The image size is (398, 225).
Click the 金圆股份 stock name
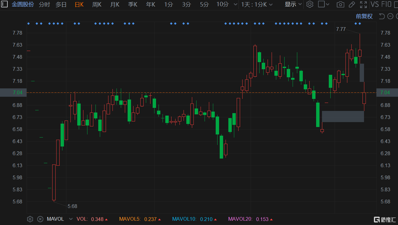pos(23,5)
